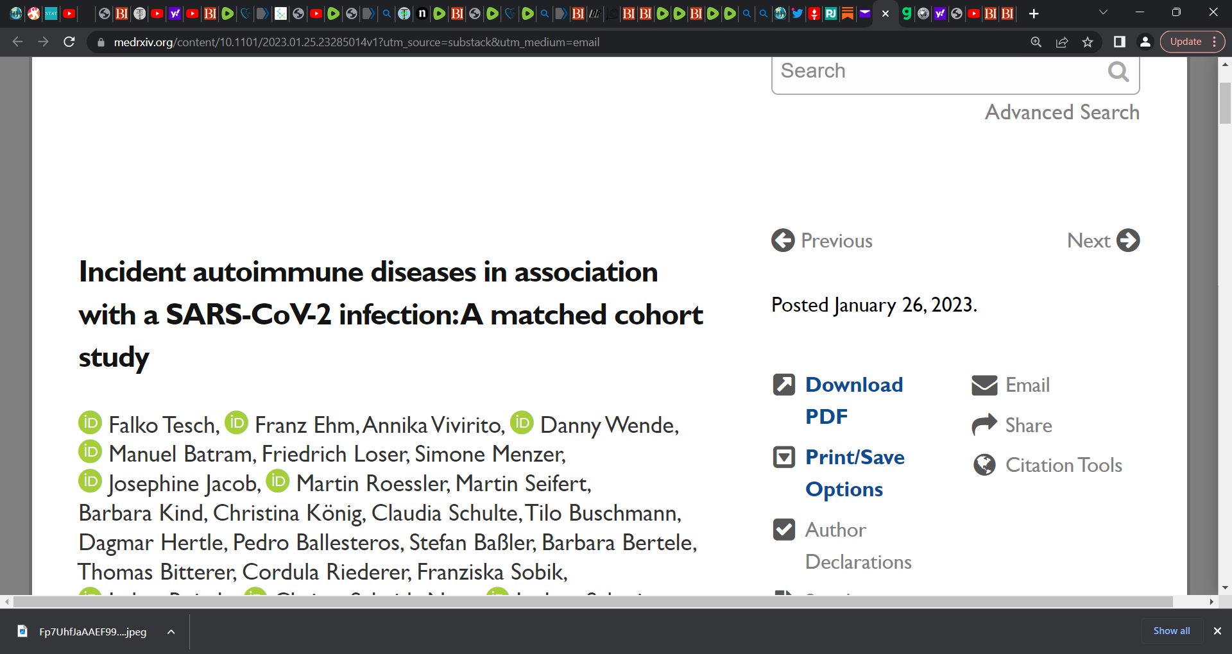This screenshot has width=1232, height=654.
Task: Click the Download PDF link
Action: pos(854,400)
